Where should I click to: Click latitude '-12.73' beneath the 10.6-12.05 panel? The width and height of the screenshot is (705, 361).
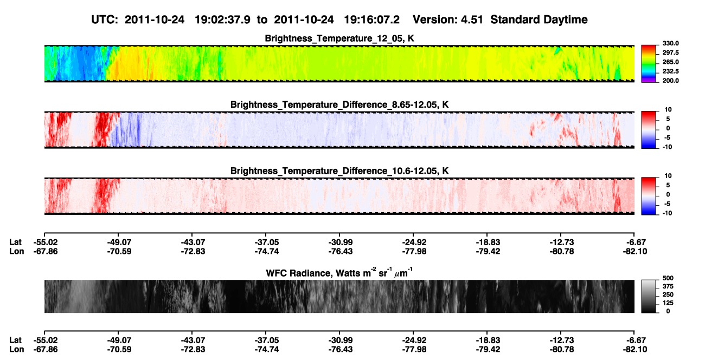tap(561, 242)
